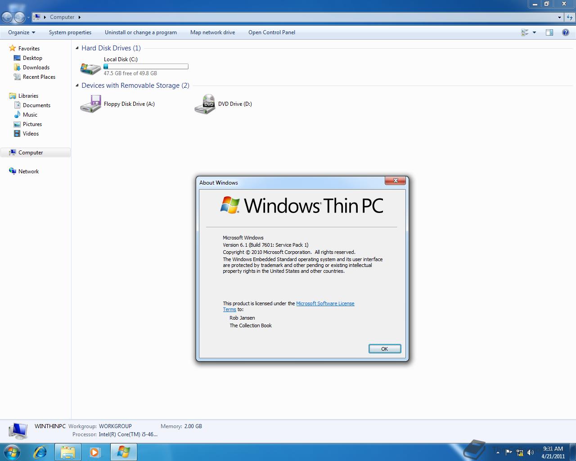Click the Windows Start orb
Image resolution: width=576 pixels, height=461 pixels.
click(x=12, y=452)
